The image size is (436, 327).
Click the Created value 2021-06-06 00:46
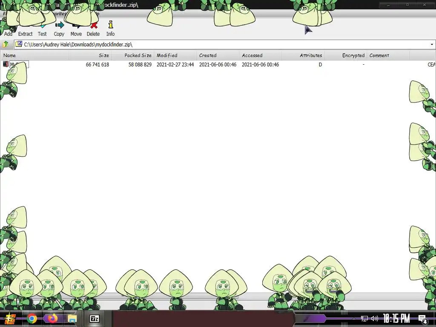pos(218,65)
